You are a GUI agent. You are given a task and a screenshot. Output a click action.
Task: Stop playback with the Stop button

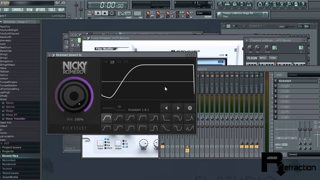point(105,13)
